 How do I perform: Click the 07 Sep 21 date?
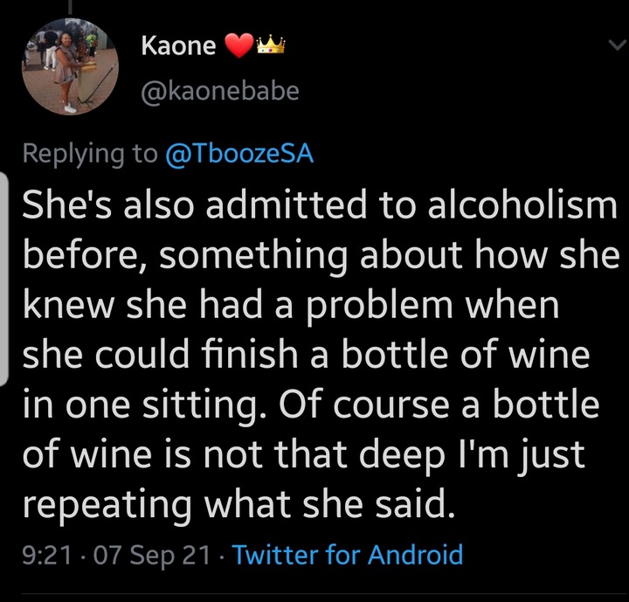coord(152,557)
